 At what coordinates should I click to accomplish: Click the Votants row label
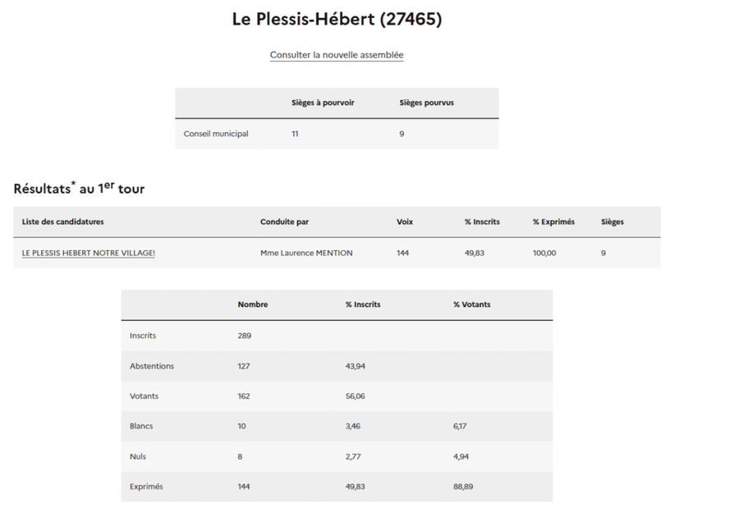[145, 396]
